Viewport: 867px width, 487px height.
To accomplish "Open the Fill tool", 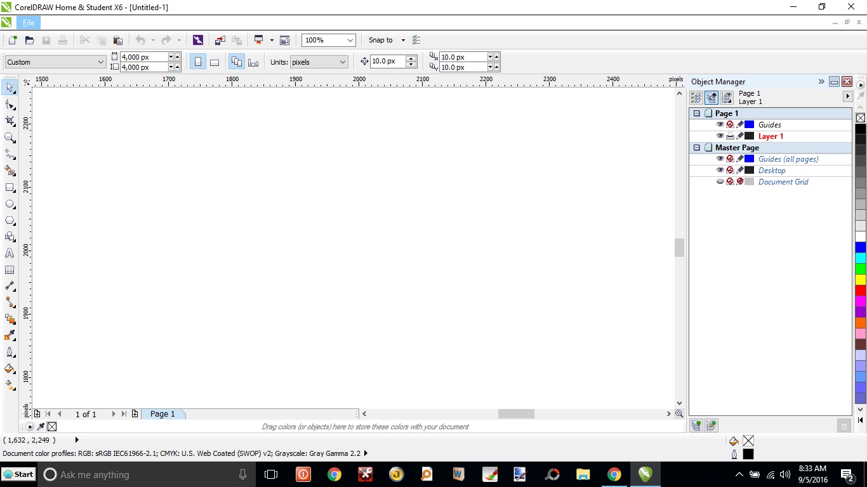I will pyautogui.click(x=10, y=368).
